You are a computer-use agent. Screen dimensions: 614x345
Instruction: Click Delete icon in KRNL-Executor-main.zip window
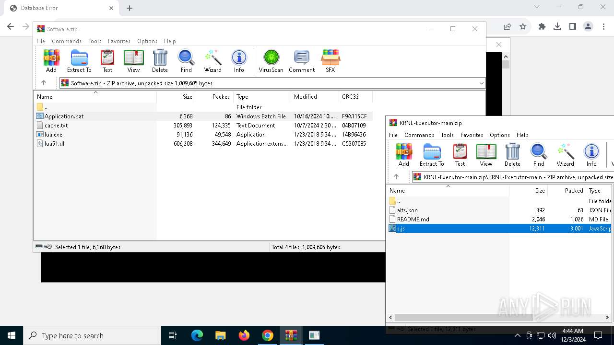pyautogui.click(x=512, y=155)
